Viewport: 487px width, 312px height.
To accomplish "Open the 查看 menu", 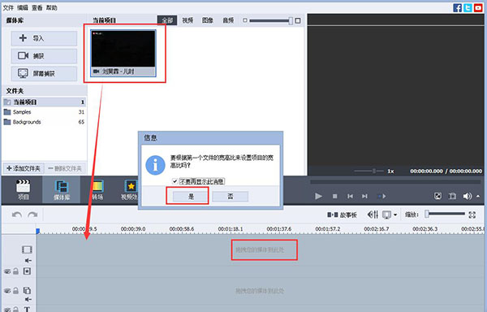I will [x=37, y=8].
